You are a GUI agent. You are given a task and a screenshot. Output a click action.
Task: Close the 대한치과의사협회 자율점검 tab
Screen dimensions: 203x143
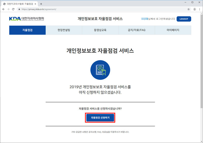pyautogui.click(x=35, y=4)
